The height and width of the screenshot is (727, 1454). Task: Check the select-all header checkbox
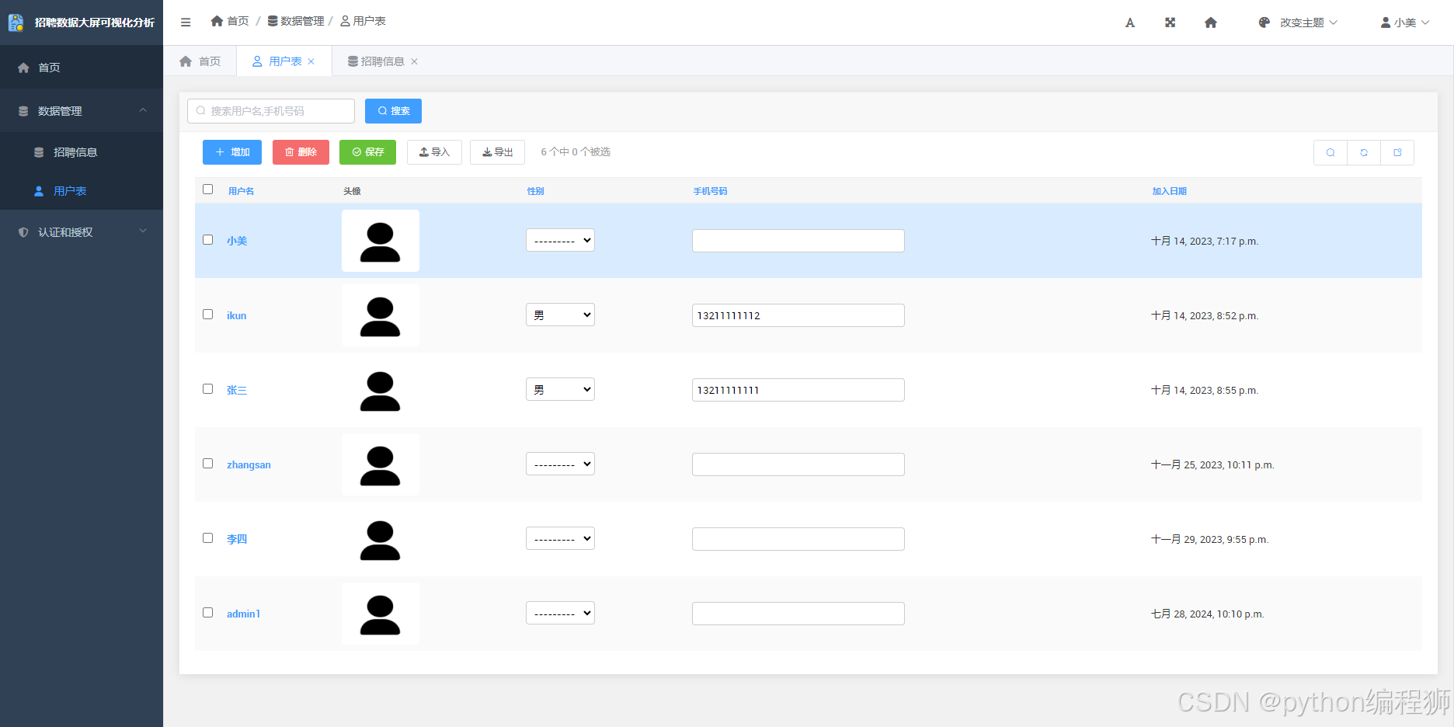point(207,190)
